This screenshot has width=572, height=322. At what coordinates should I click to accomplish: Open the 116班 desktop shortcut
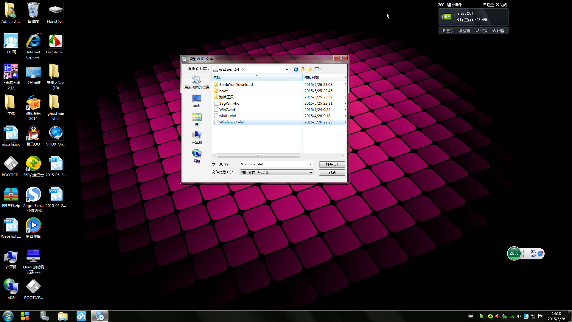[x=11, y=44]
